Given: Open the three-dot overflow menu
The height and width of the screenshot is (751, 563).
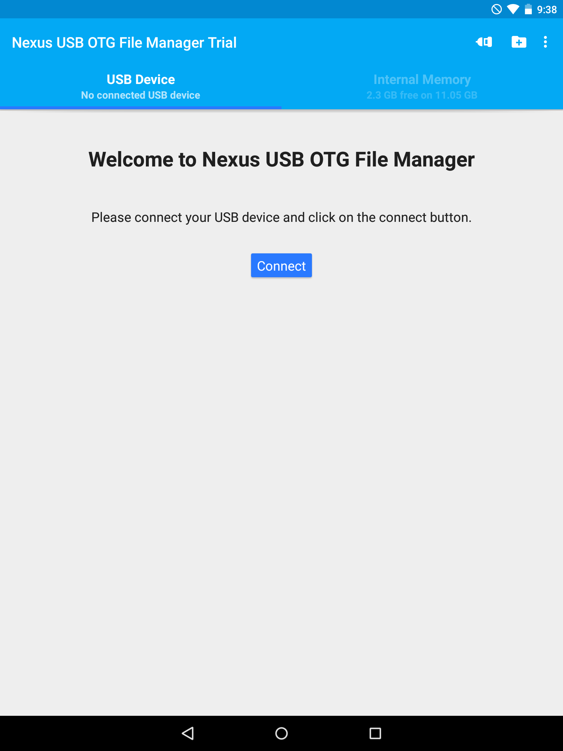Looking at the screenshot, I should click(545, 42).
